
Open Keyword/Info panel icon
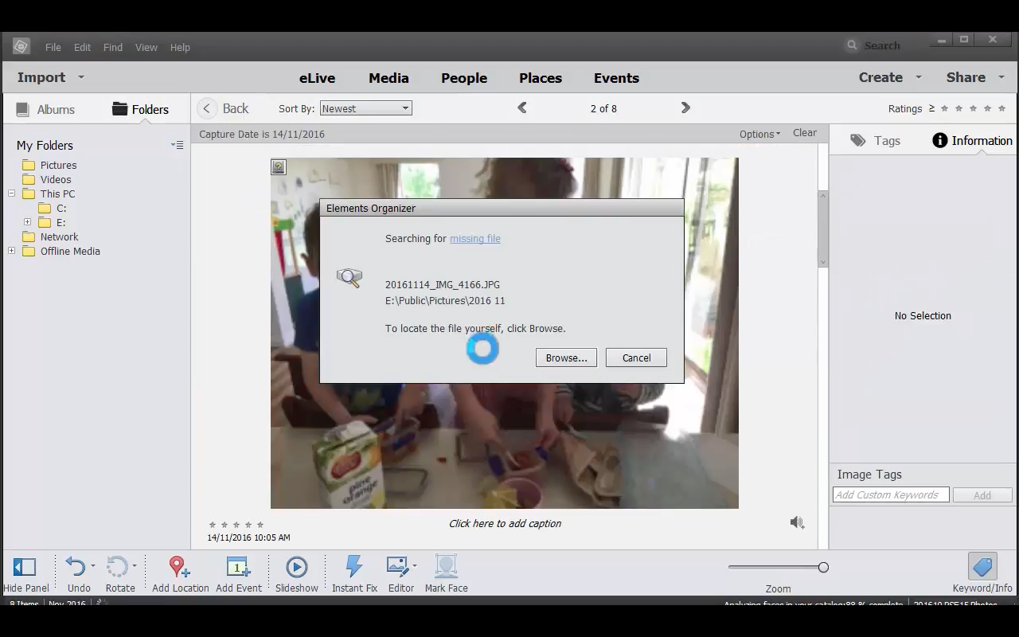(x=982, y=567)
